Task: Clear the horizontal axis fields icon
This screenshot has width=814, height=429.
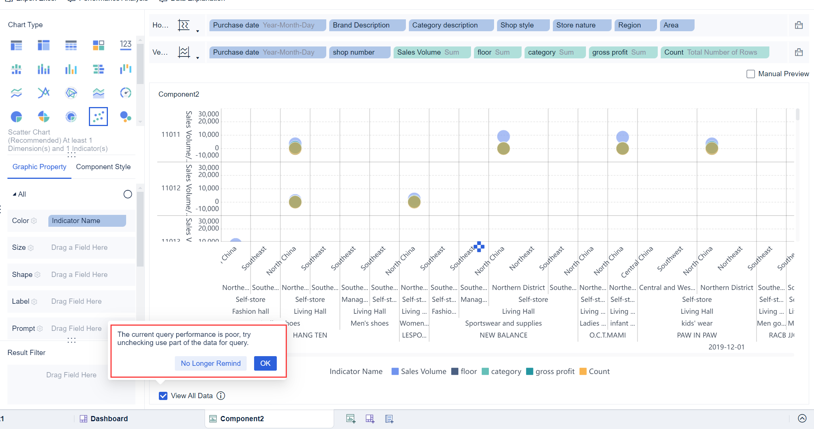Action: point(799,25)
